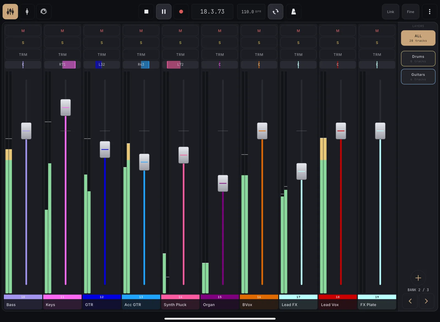
Task: Select the Acc GTR track label
Action: point(141,304)
